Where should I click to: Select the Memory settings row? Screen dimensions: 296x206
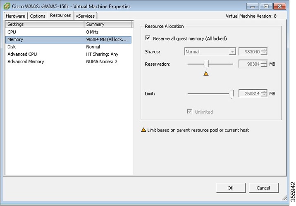click(68, 39)
